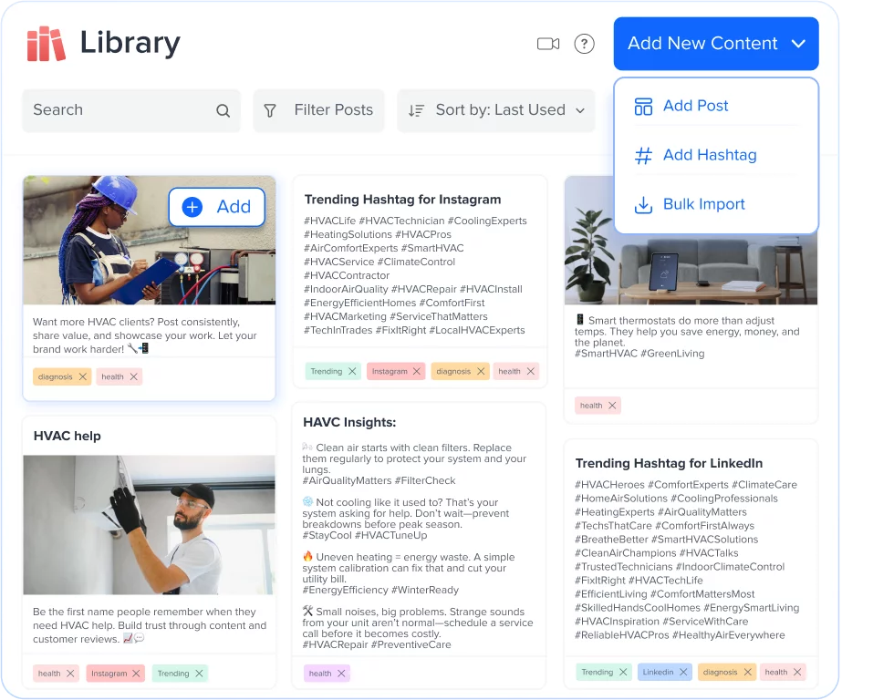Open the Trending Hashtag for LinkedIn card title
Image resolution: width=873 pixels, height=700 pixels.
coord(669,463)
